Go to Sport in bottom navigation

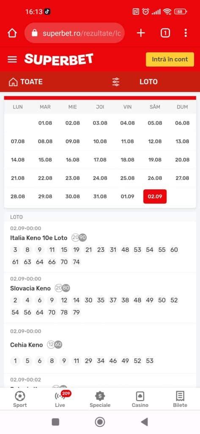20,399
